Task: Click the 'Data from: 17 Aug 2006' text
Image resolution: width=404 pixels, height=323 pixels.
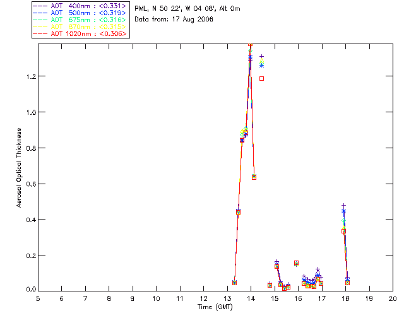Action: point(174,20)
